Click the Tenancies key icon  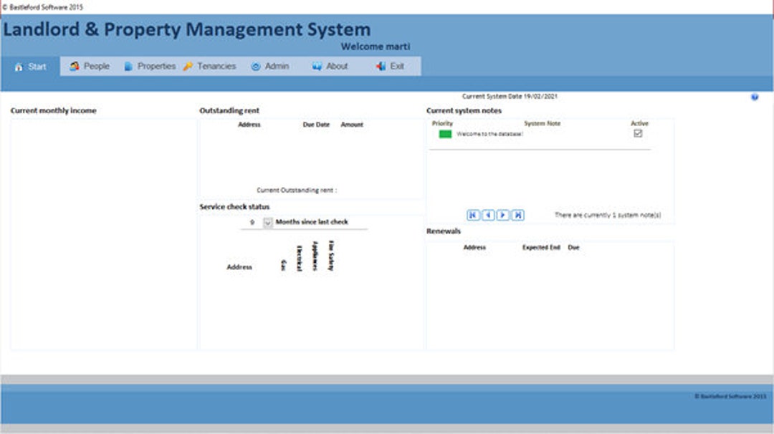[186, 65]
